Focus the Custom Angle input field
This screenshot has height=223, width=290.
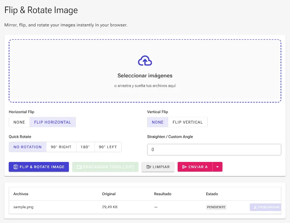coord(214,150)
